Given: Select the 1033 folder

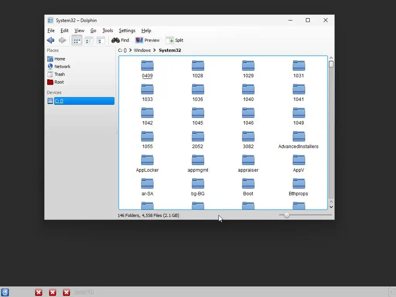Looking at the screenshot, I should 147,93.
